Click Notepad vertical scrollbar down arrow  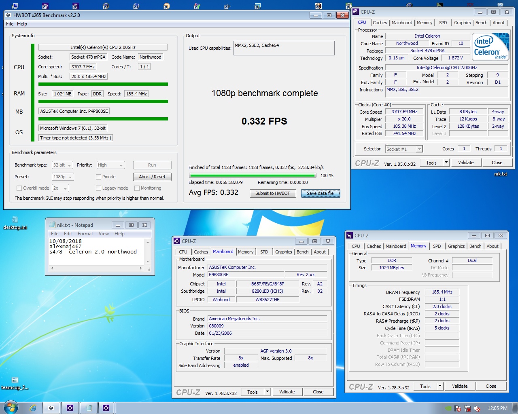point(148,261)
